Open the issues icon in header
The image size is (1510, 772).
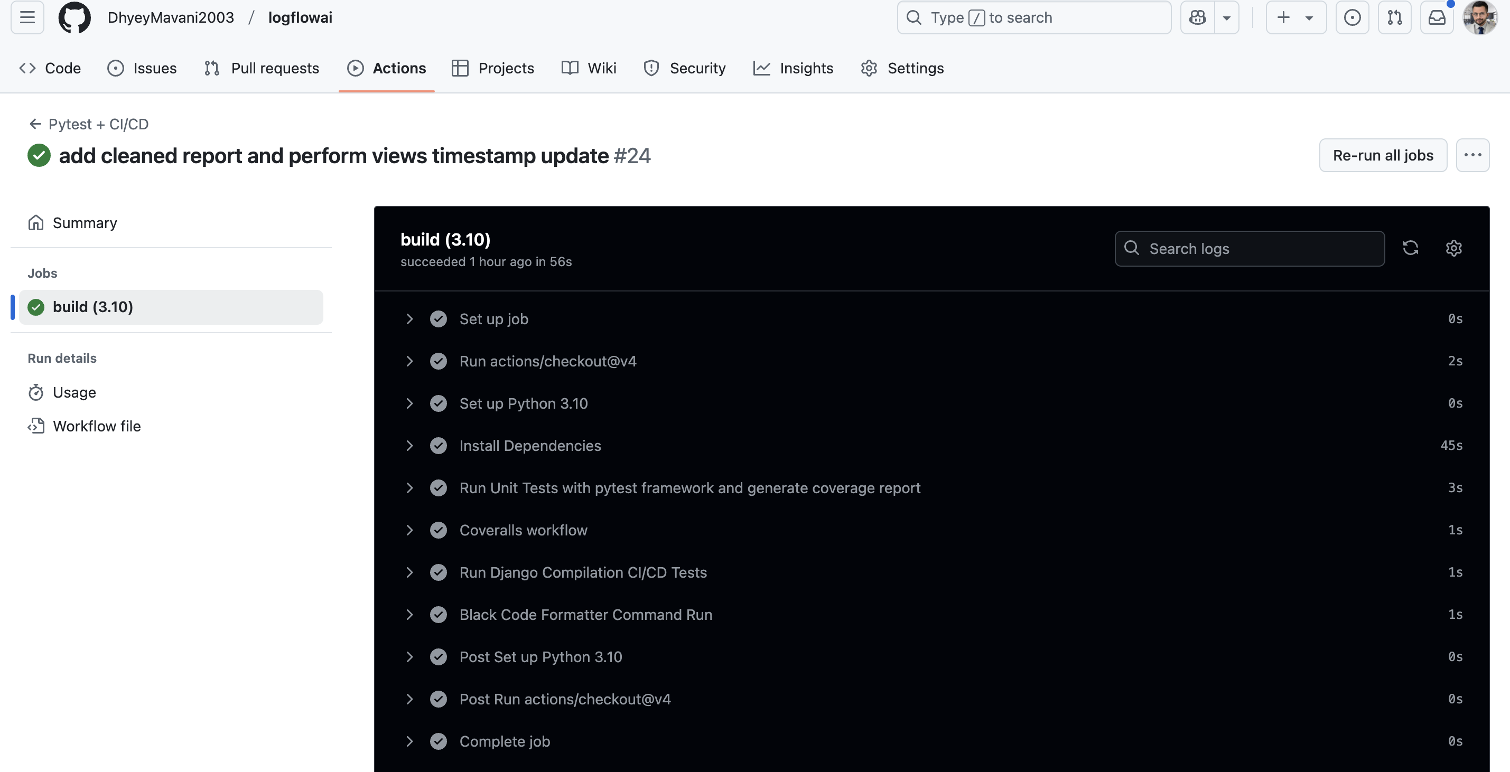pyautogui.click(x=1351, y=17)
